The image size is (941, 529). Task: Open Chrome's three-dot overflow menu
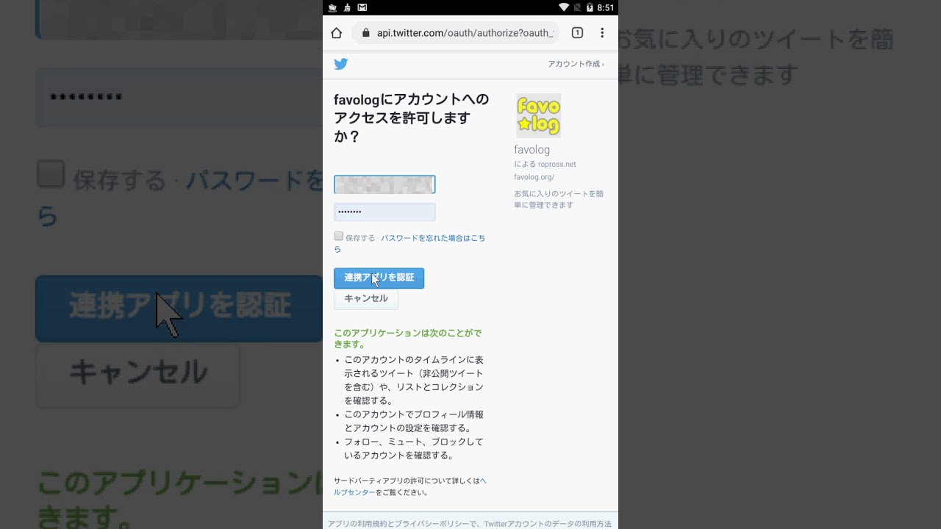point(602,33)
